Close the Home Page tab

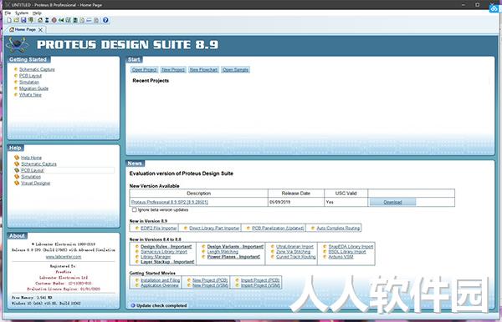pyautogui.click(x=40, y=30)
